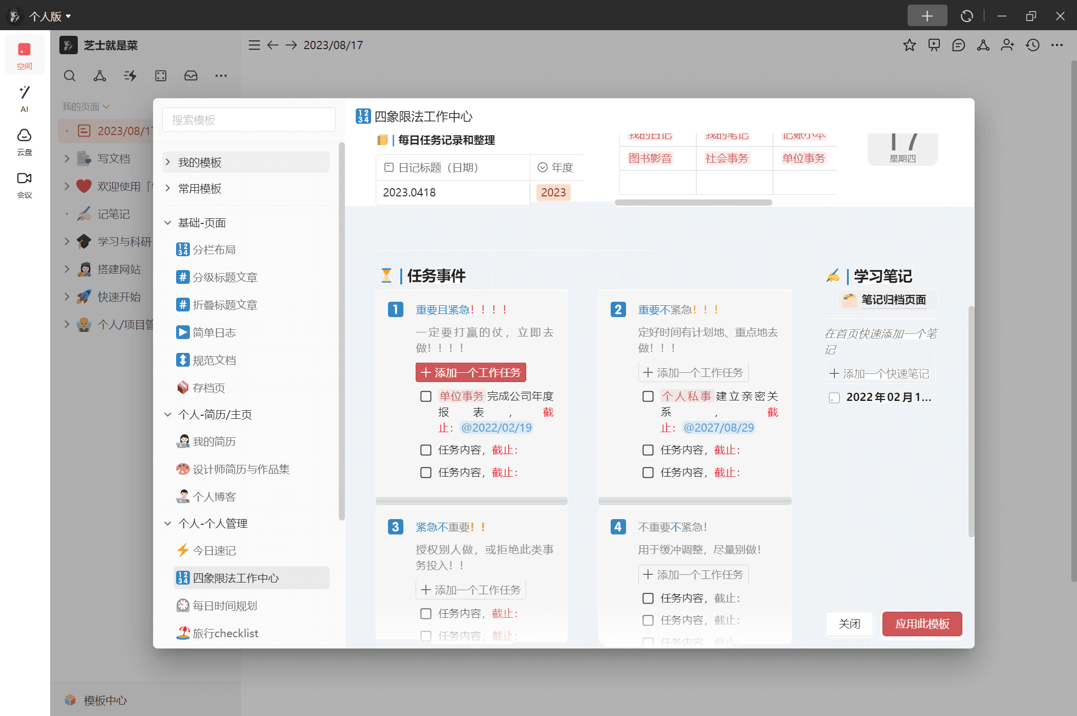Toggle the hamburger sidebar menu icon

click(x=254, y=45)
